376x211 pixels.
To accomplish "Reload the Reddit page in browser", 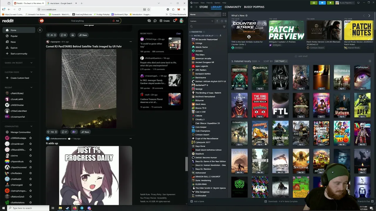I will (x=19, y=9).
